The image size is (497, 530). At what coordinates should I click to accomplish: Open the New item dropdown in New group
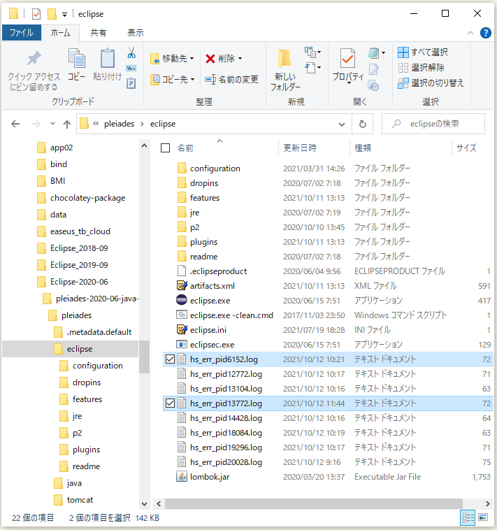tap(312, 52)
